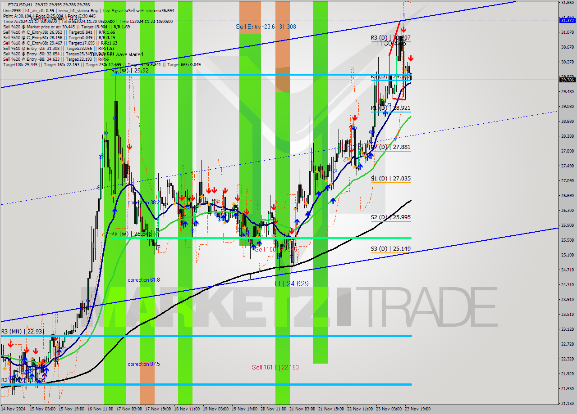Click the 'Target100: 25.345' info line
577x414 pixels.
point(101,64)
